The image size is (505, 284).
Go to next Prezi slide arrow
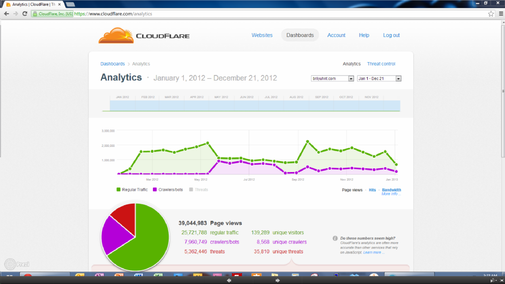[277, 281]
